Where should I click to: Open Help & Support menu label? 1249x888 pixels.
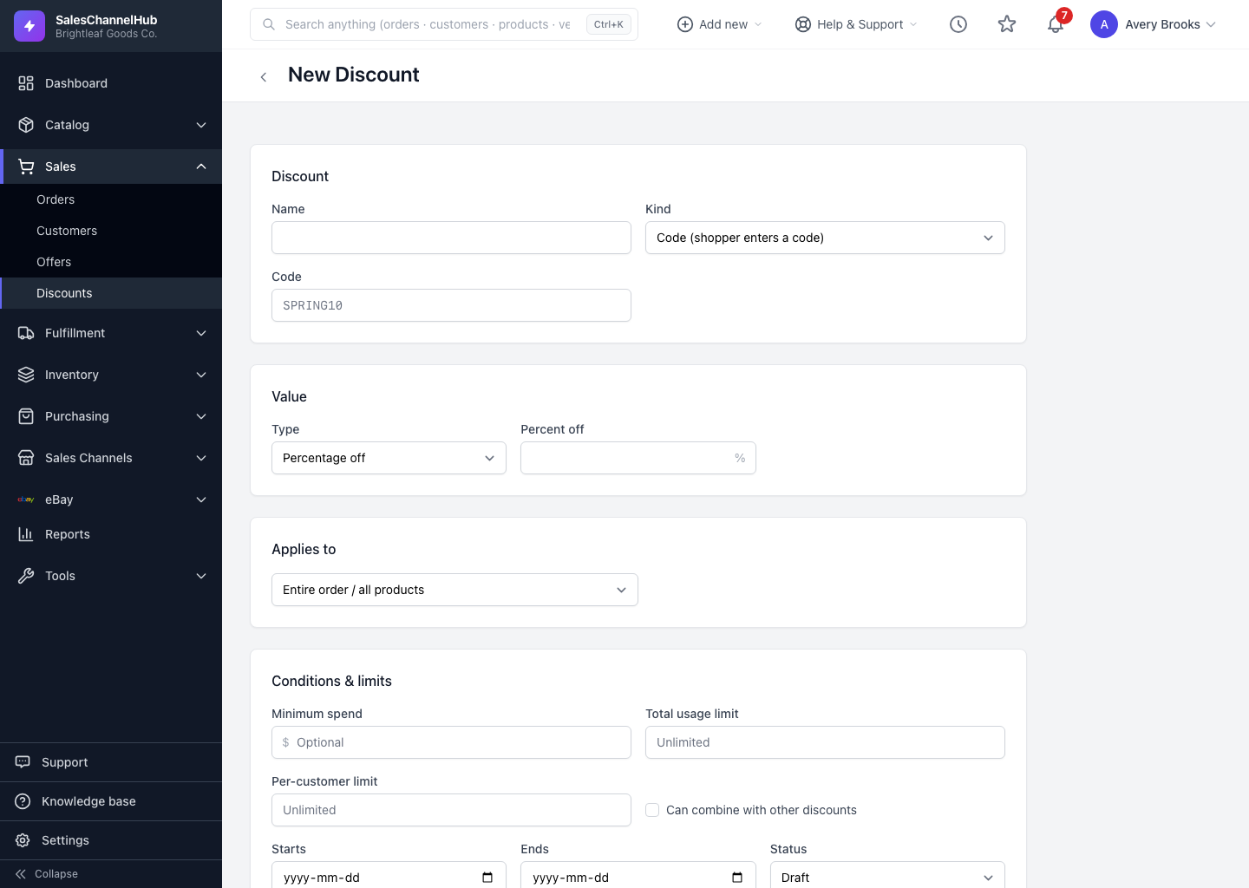[x=860, y=24]
